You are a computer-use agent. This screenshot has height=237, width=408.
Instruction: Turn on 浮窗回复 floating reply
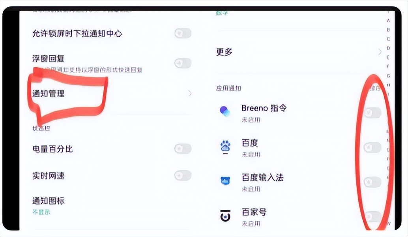tap(182, 63)
